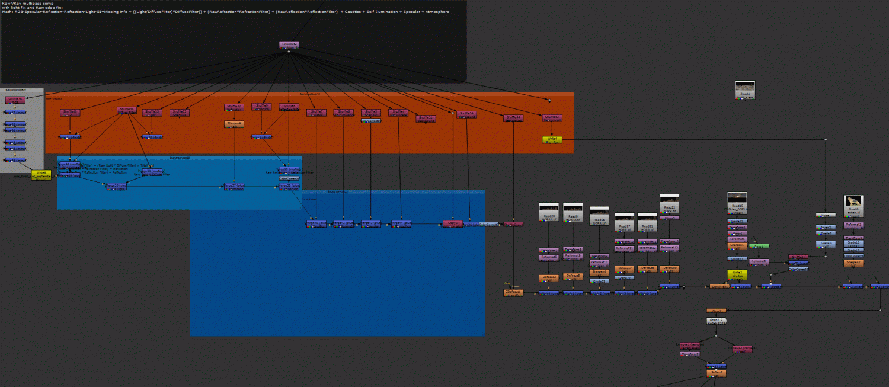The height and width of the screenshot is (387, 889).
Task: Select the Defocus2 node
Action: (x=549, y=277)
